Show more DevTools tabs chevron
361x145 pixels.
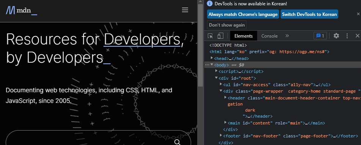287,36
